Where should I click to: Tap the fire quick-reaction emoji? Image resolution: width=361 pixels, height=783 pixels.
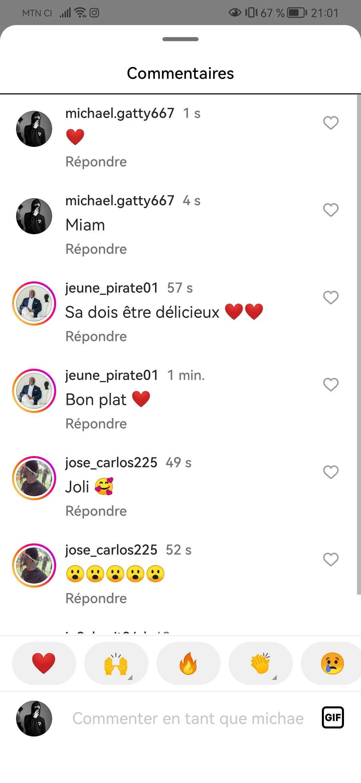(188, 663)
